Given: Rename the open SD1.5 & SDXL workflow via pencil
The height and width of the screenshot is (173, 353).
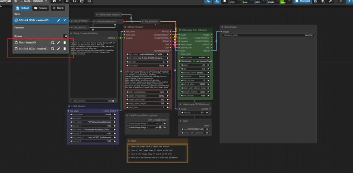Looking at the screenshot, I should [x=59, y=20].
